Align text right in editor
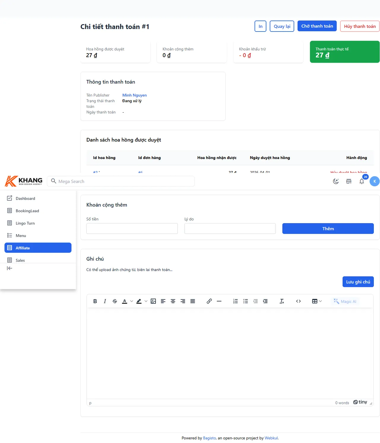 click(183, 301)
